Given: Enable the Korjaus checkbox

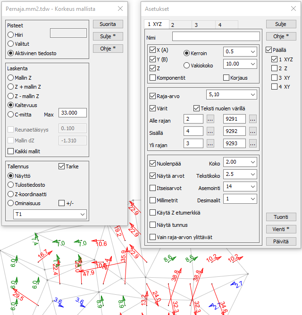Looking at the screenshot, I should pyautogui.click(x=226, y=77).
